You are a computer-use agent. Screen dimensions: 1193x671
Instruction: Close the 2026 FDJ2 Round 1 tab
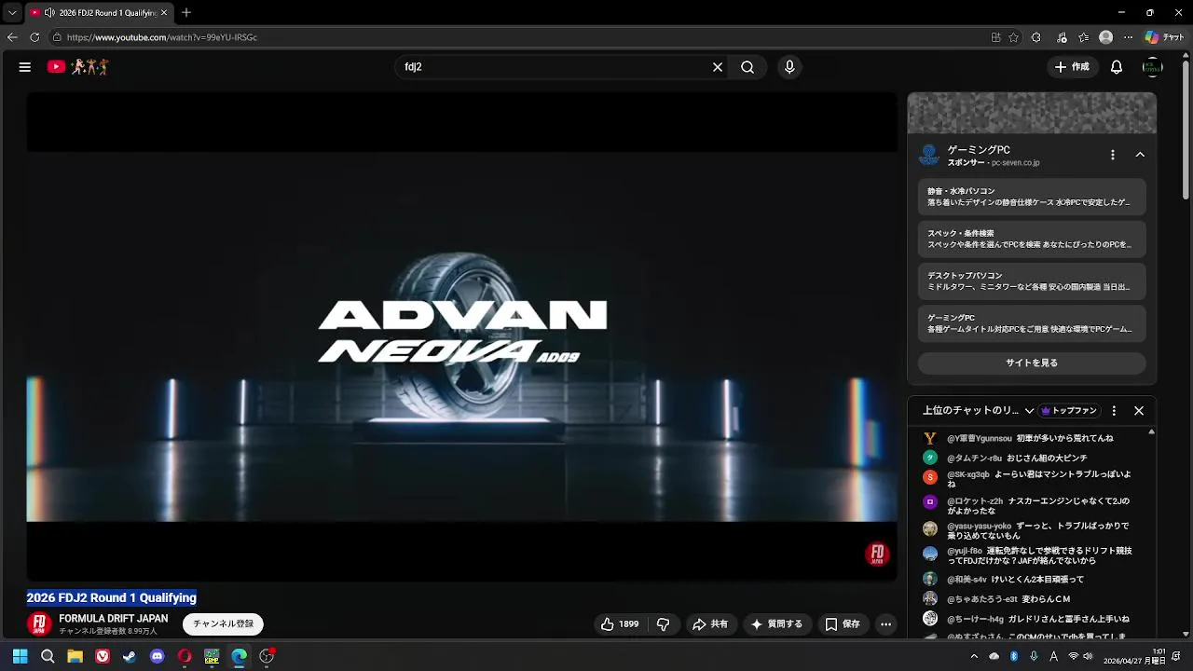(164, 13)
